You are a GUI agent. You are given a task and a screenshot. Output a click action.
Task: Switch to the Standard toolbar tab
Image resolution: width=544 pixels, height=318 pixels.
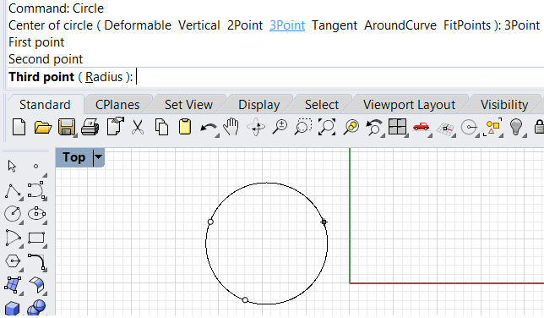click(x=45, y=105)
